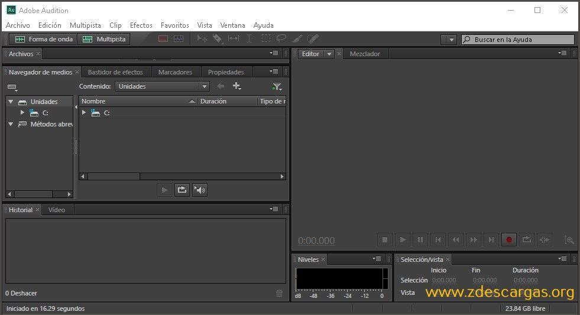Toggle auto-play speaker in media browser
The image size is (580, 315).
tap(200, 190)
